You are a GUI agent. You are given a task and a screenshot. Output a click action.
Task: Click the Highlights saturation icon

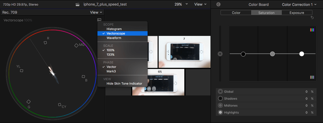click(221, 112)
